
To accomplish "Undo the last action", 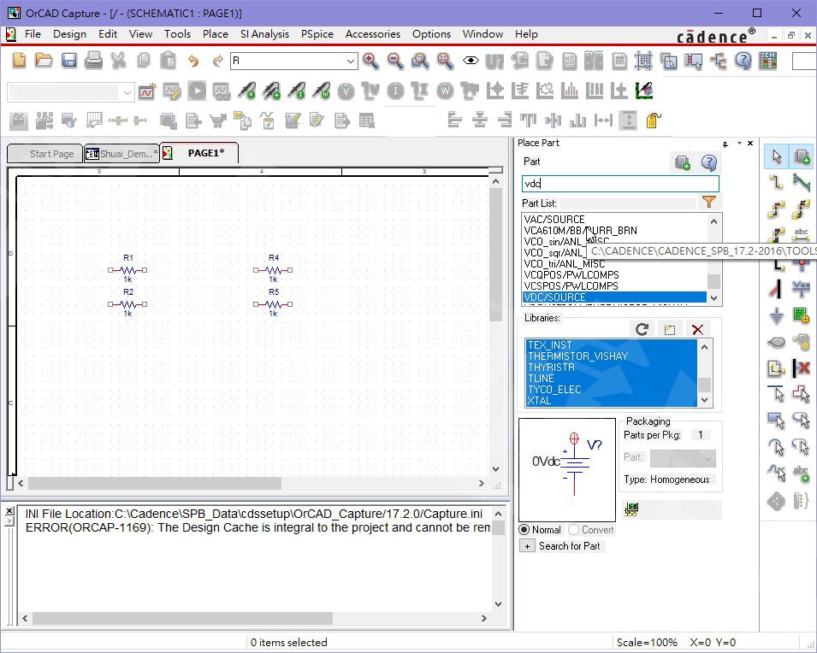I will 193,61.
